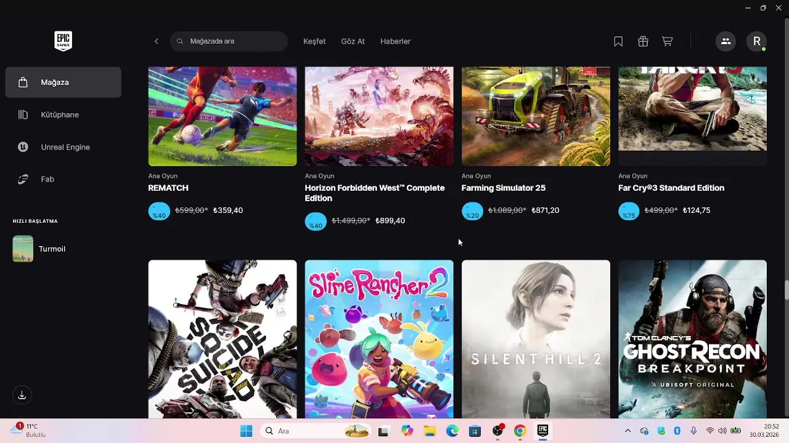The width and height of the screenshot is (789, 443).
Task: Open Google Chrome from the taskbar
Action: (x=520, y=431)
